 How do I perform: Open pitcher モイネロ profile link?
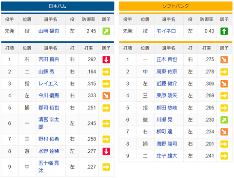(x=166, y=31)
